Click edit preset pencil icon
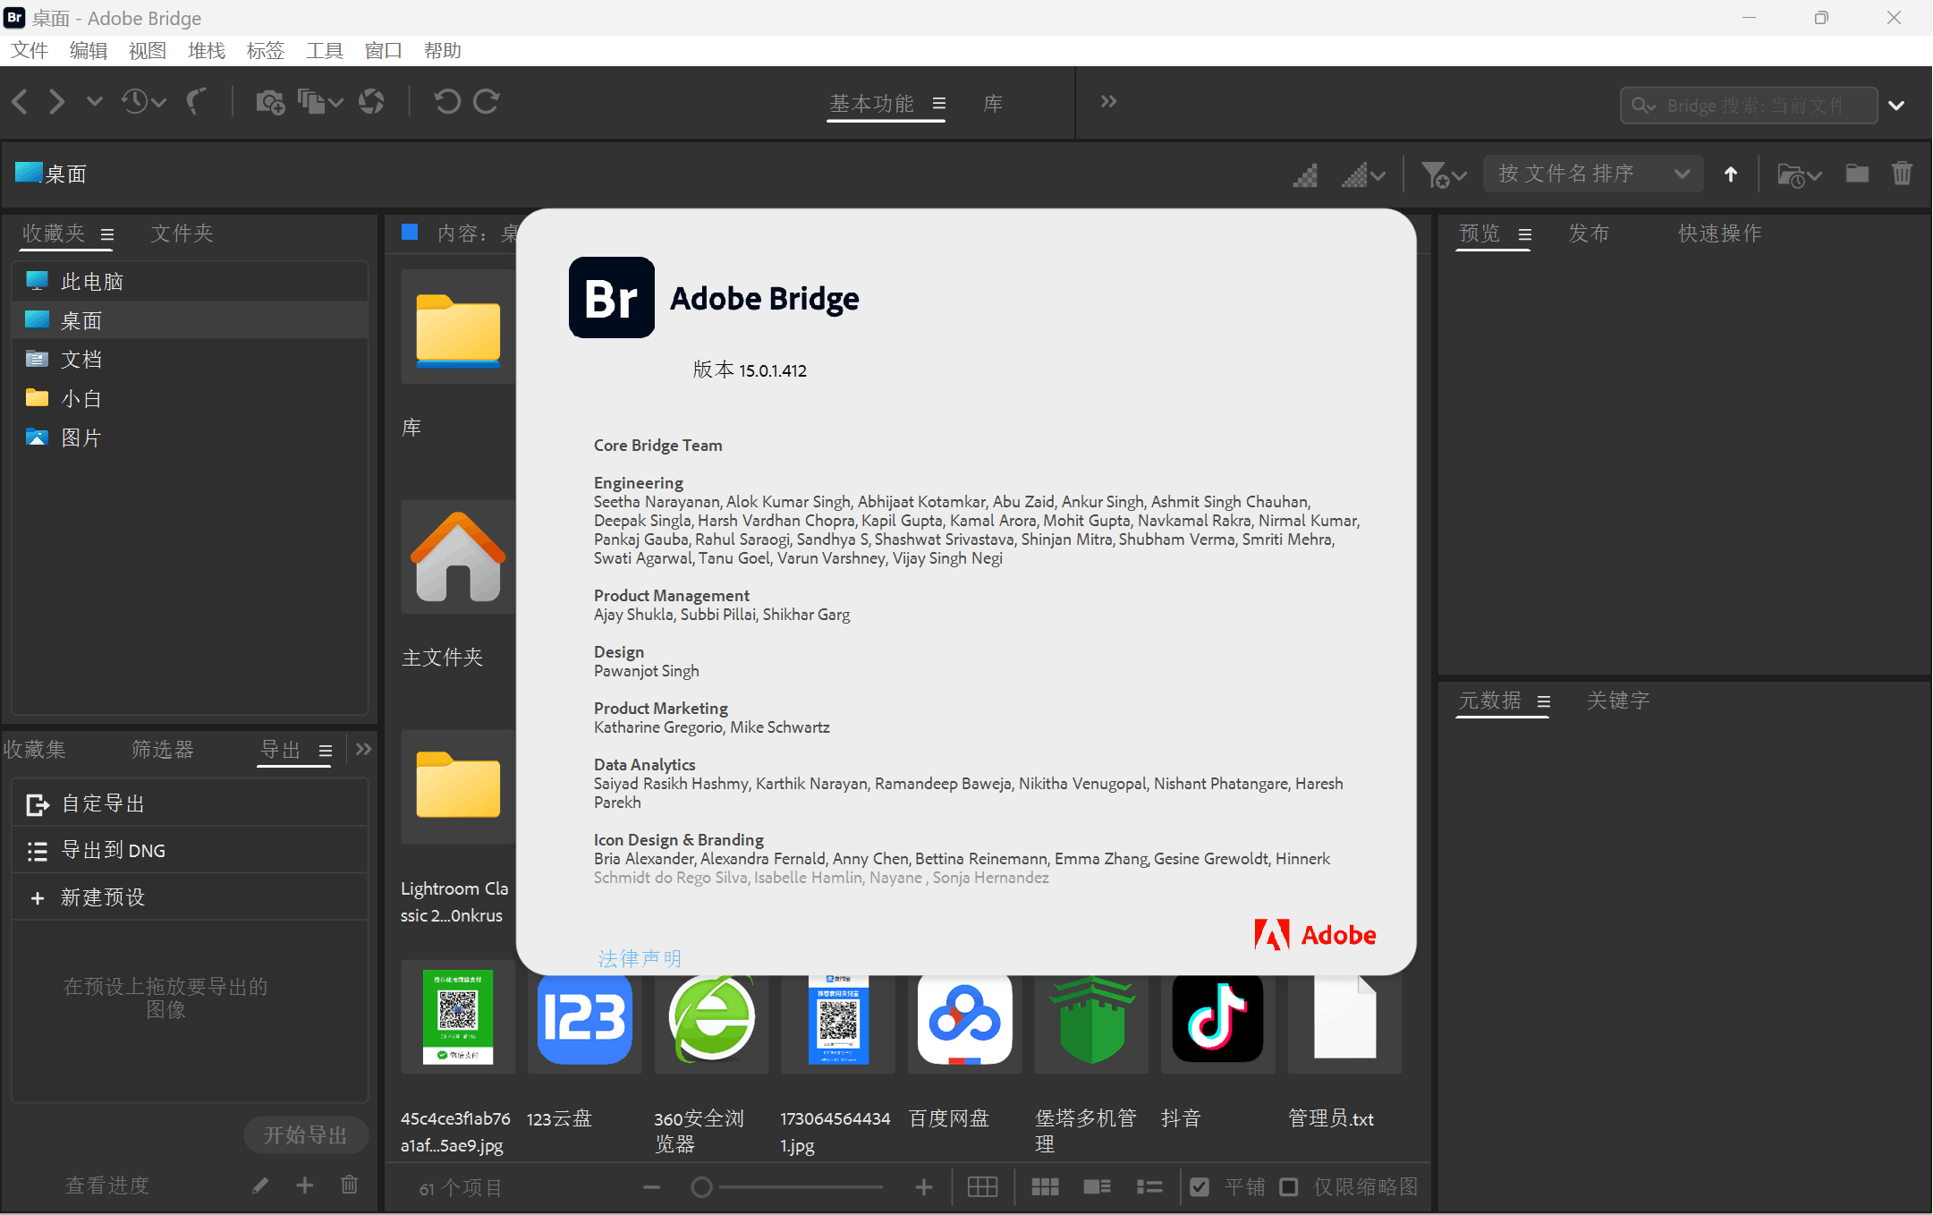This screenshot has width=1933, height=1215. click(260, 1185)
